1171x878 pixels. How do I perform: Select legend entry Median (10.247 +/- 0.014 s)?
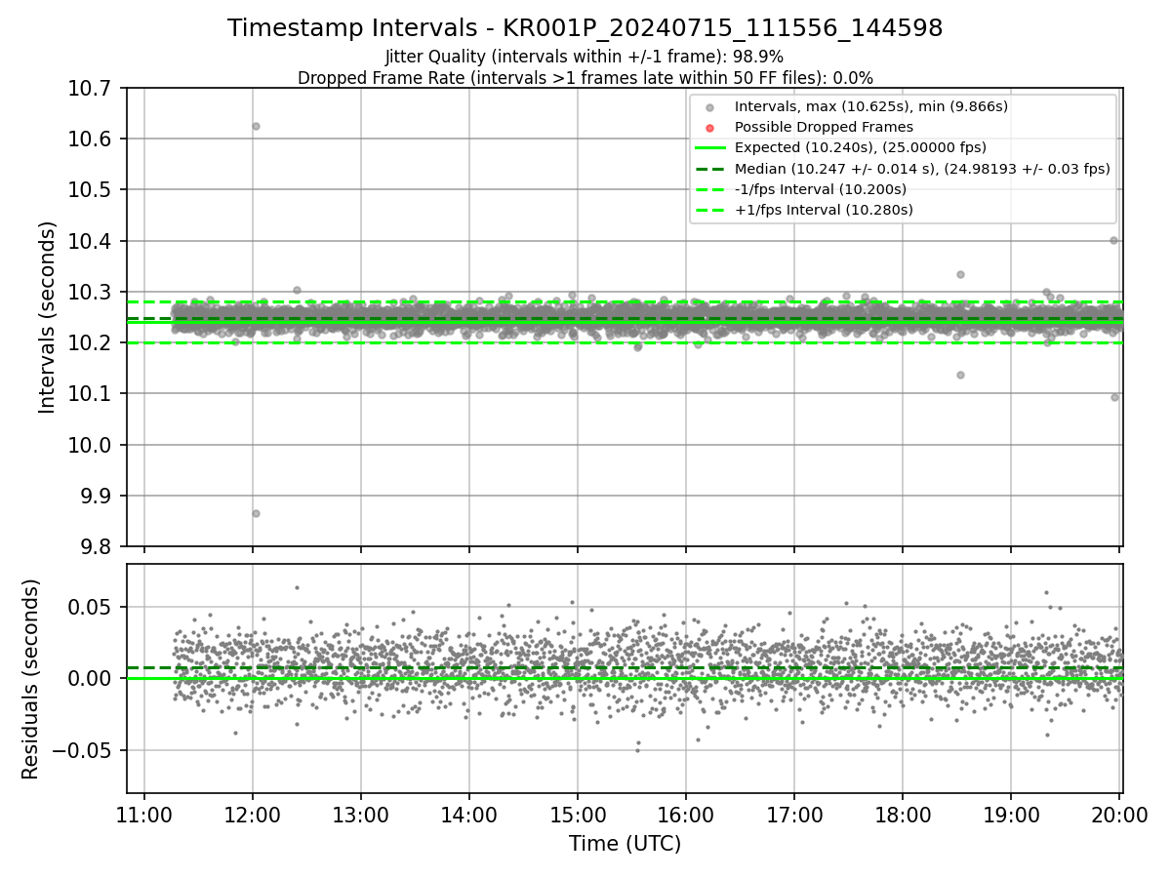pos(922,169)
